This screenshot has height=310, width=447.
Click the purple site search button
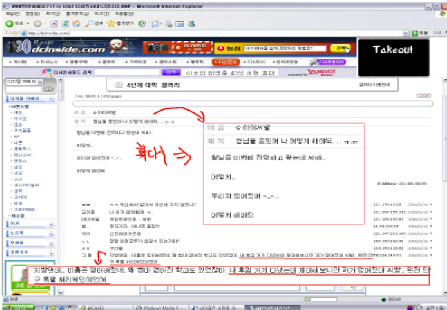(x=171, y=72)
